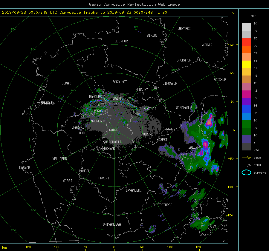Click the intense magenta storm cell near Ballary

[205, 145]
